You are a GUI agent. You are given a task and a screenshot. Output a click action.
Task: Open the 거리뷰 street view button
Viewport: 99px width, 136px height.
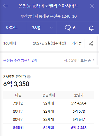point(77,43)
